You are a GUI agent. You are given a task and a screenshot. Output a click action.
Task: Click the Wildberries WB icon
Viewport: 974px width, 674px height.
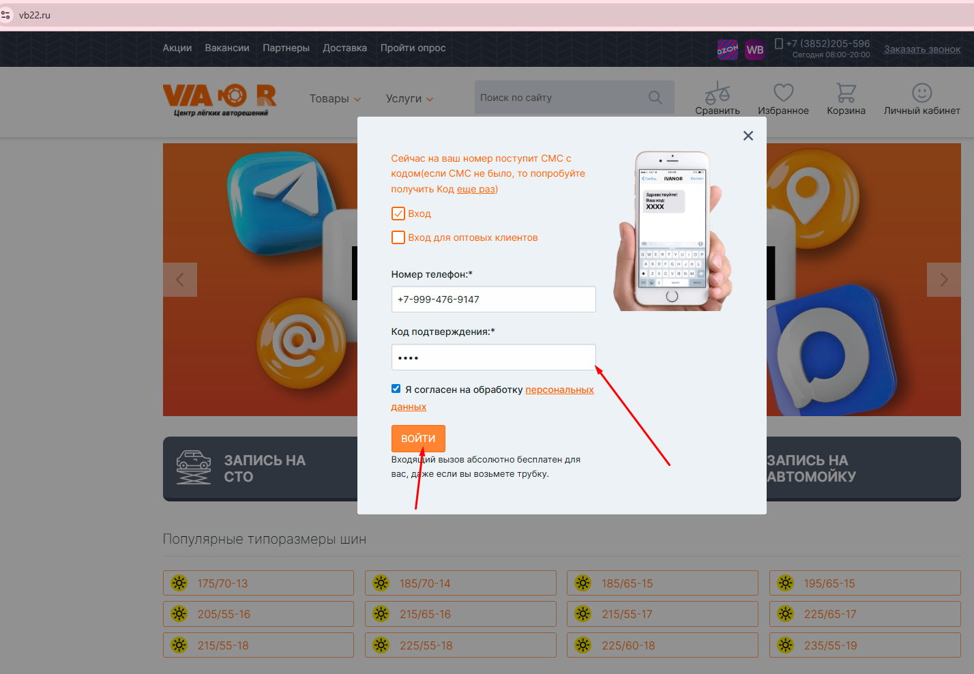click(754, 50)
